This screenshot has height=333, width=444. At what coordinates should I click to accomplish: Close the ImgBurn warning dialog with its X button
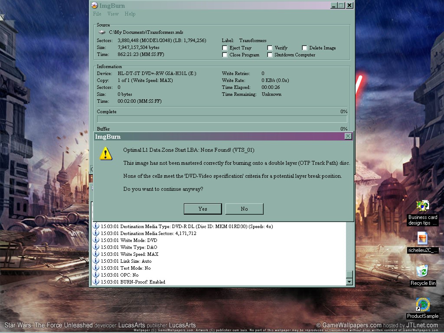tap(348, 137)
